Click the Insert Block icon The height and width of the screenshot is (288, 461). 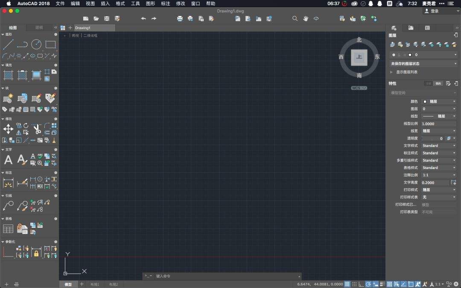[x=22, y=98]
